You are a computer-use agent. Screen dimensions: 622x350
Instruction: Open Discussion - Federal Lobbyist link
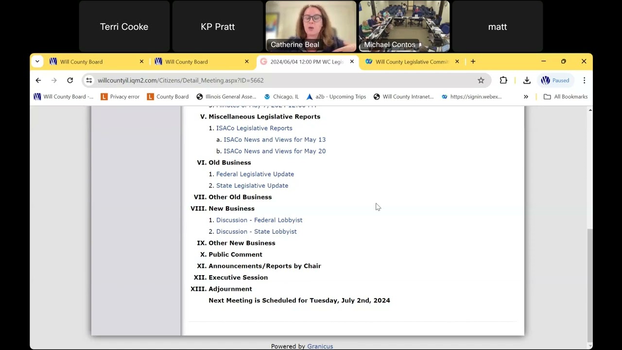click(x=259, y=220)
